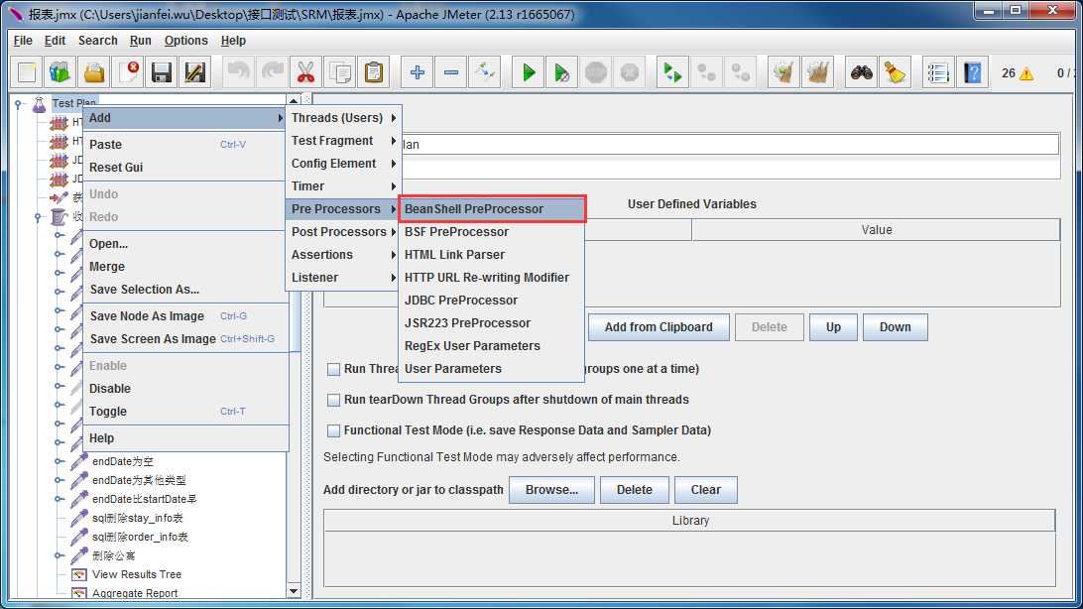This screenshot has width=1083, height=609.
Task: Open the Config Element submenu
Action: [342, 164]
